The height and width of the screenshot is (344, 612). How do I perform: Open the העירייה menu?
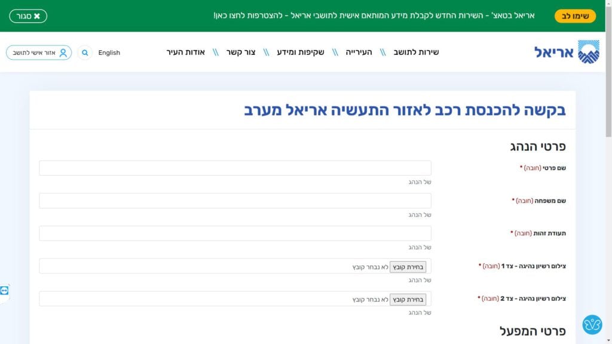(x=359, y=53)
